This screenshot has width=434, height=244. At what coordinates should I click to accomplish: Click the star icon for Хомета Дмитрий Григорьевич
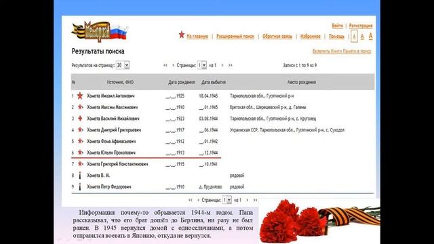(x=80, y=129)
